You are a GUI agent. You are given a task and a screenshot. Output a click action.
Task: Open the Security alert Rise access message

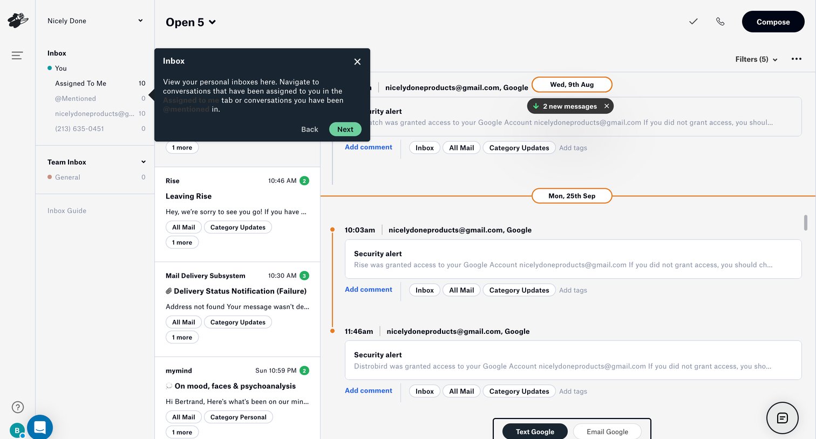point(573,259)
